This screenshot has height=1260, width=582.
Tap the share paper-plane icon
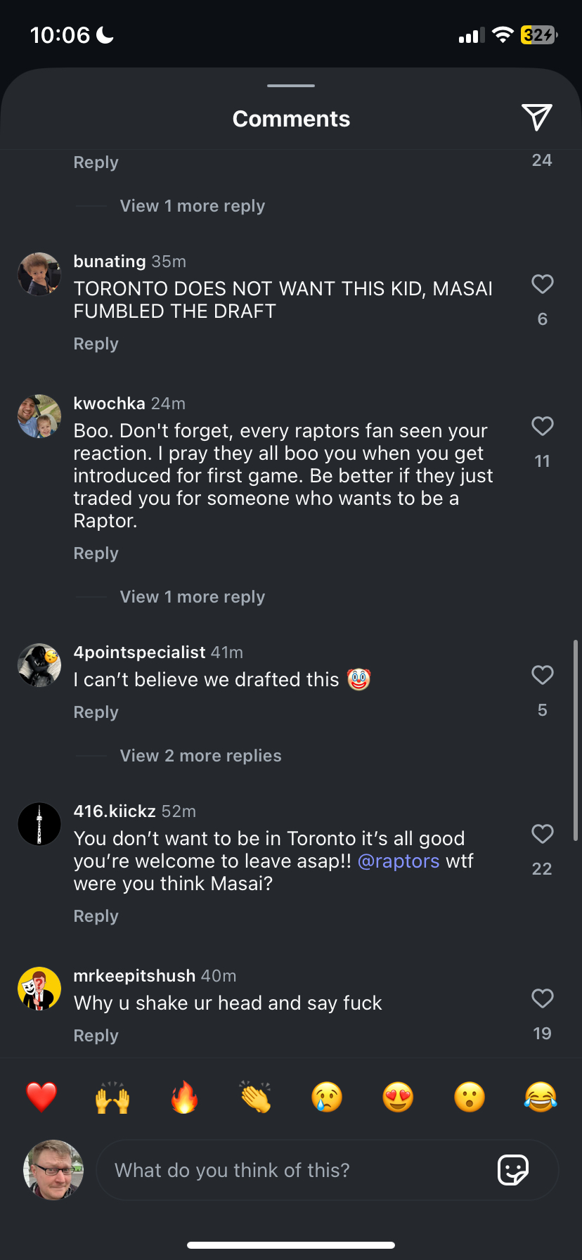(536, 117)
